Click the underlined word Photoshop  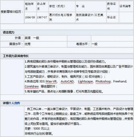103,81
